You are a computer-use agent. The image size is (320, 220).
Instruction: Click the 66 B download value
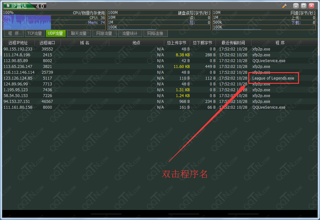[211, 107]
